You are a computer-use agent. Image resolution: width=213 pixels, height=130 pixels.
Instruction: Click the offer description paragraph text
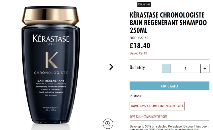pyautogui.click(x=169, y=128)
